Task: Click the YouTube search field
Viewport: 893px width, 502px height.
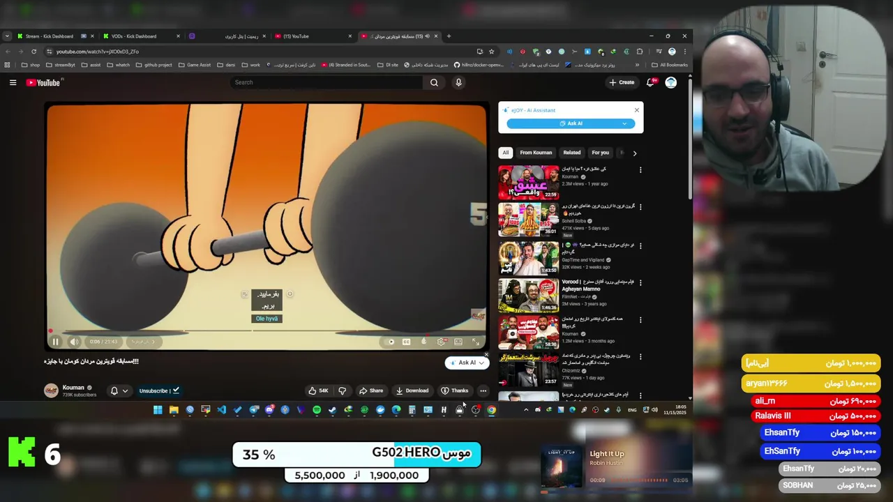Action: point(327,82)
